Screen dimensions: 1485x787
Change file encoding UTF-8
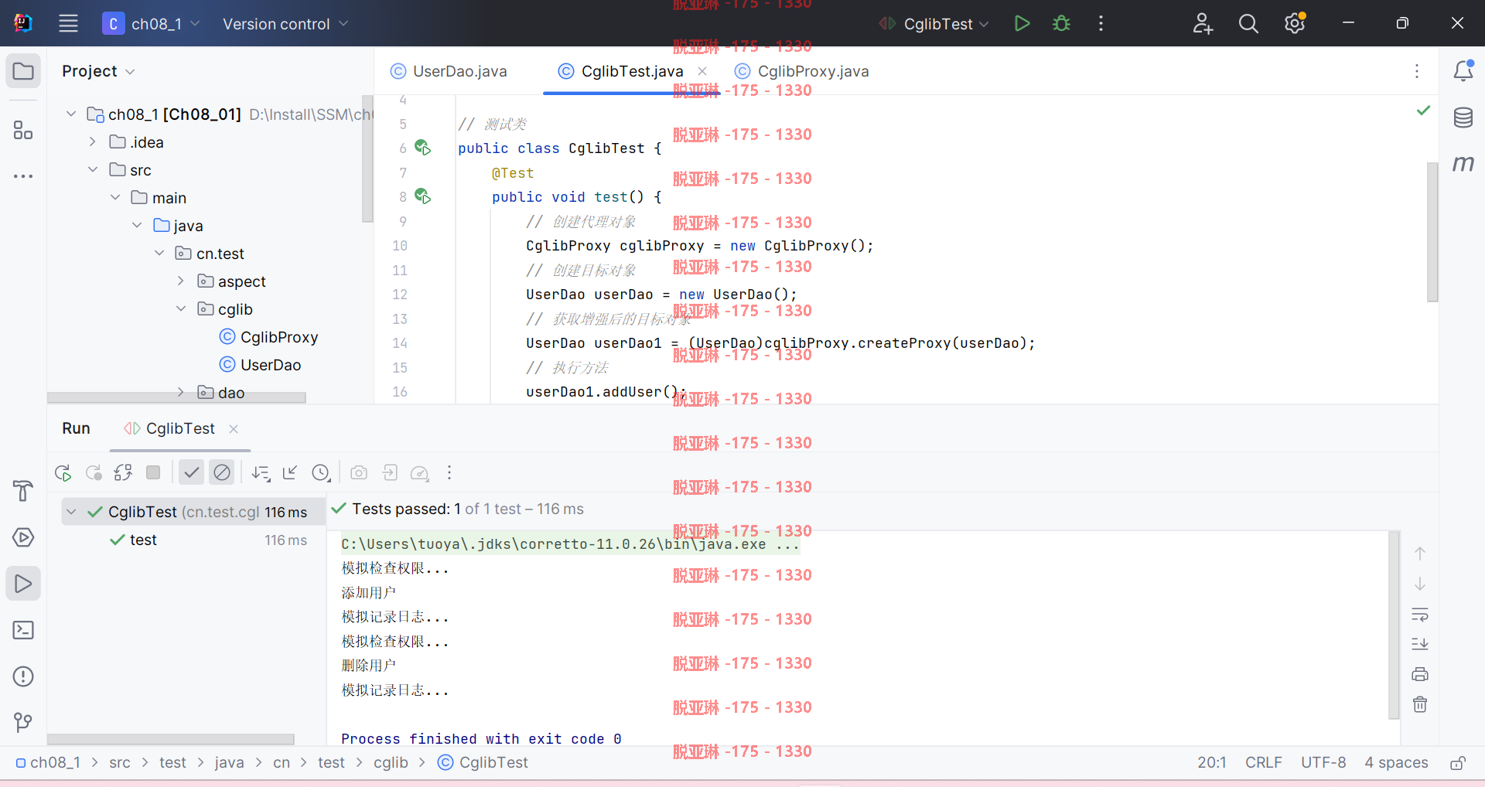click(1323, 762)
